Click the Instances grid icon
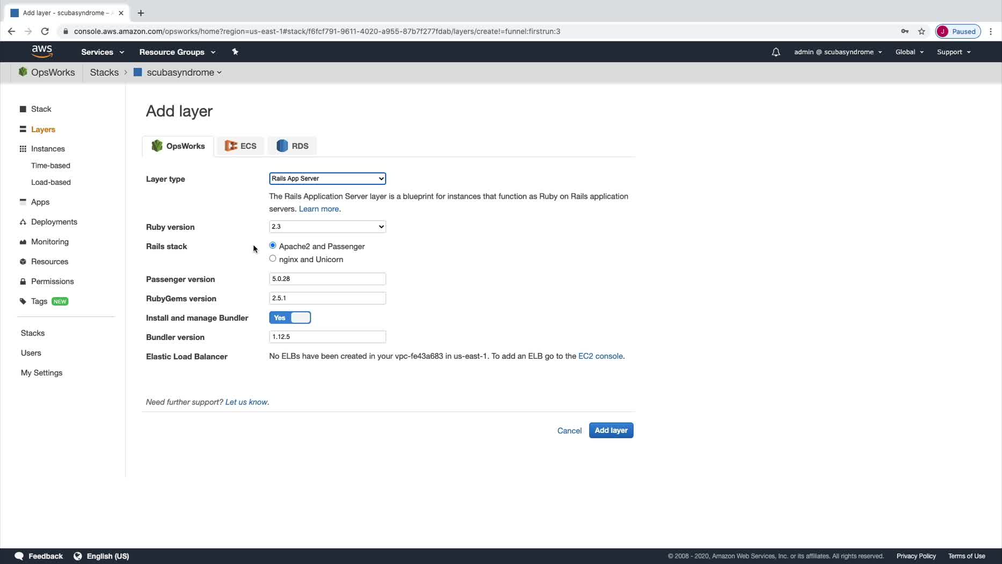 [23, 149]
